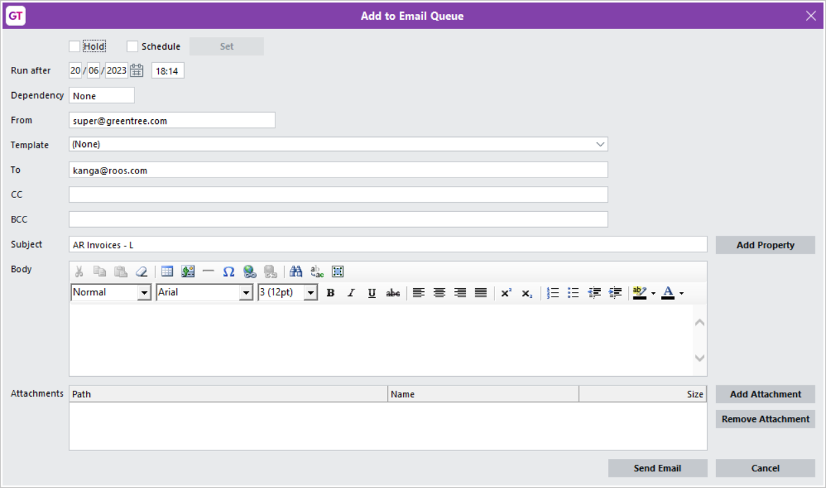
Task: Click the CC input field
Action: 338,195
